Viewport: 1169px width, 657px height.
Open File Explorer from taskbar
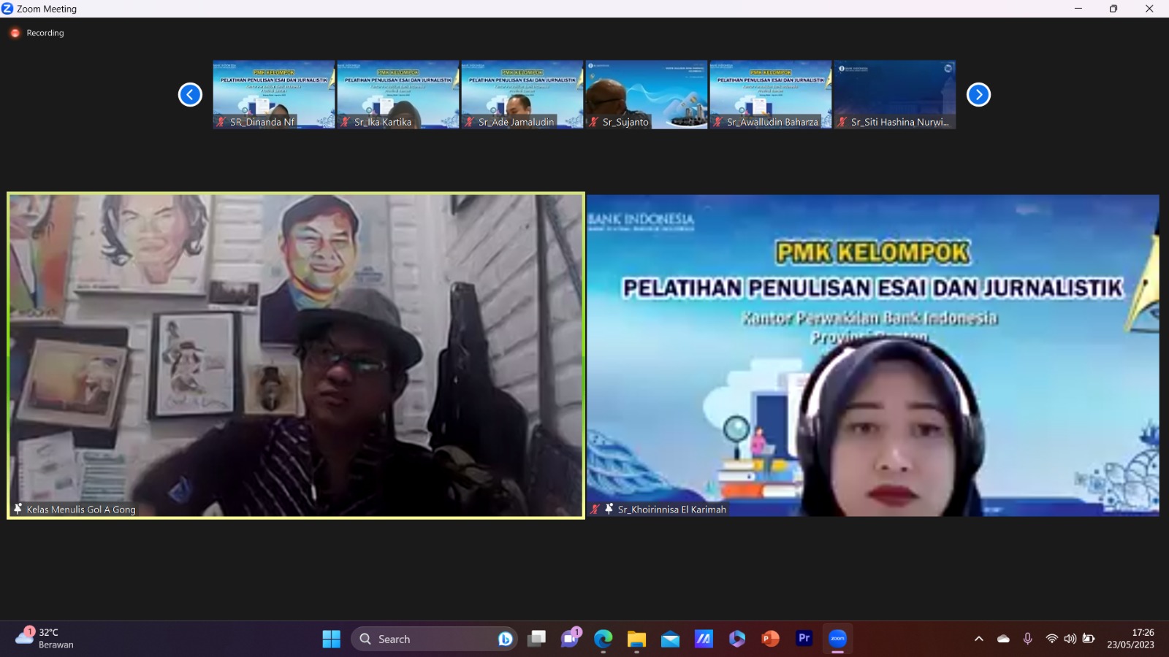click(x=636, y=639)
